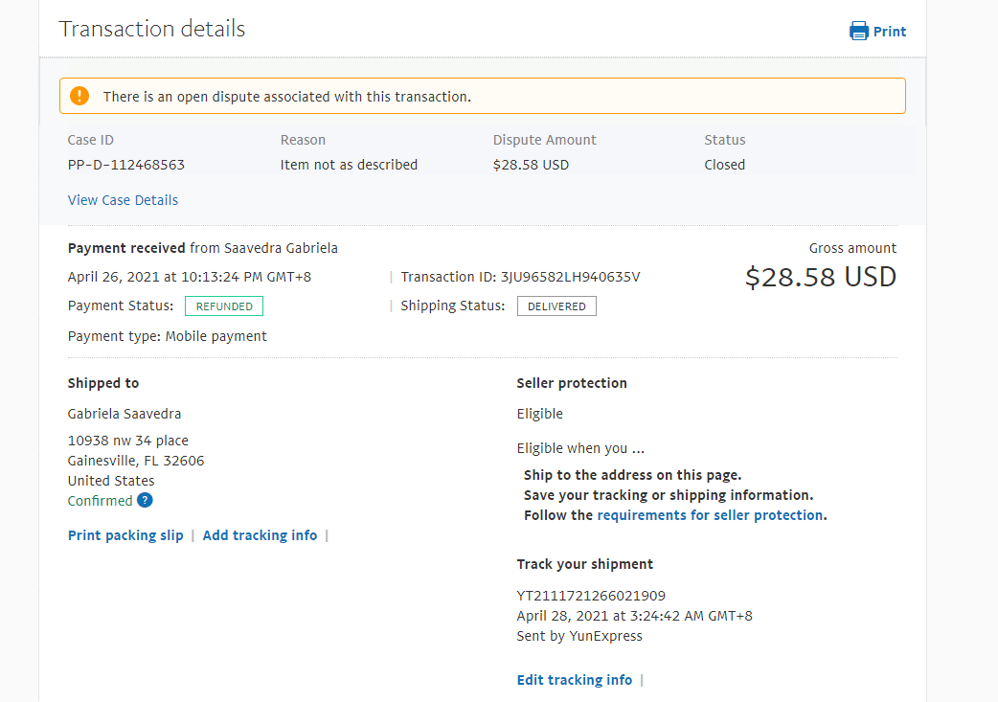Image resolution: width=998 pixels, height=702 pixels.
Task: Click the Confirmed address help icon
Action: tap(145, 500)
